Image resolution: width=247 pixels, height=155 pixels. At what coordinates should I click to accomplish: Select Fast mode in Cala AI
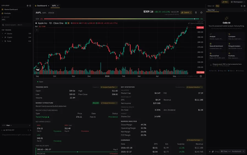[213, 71]
